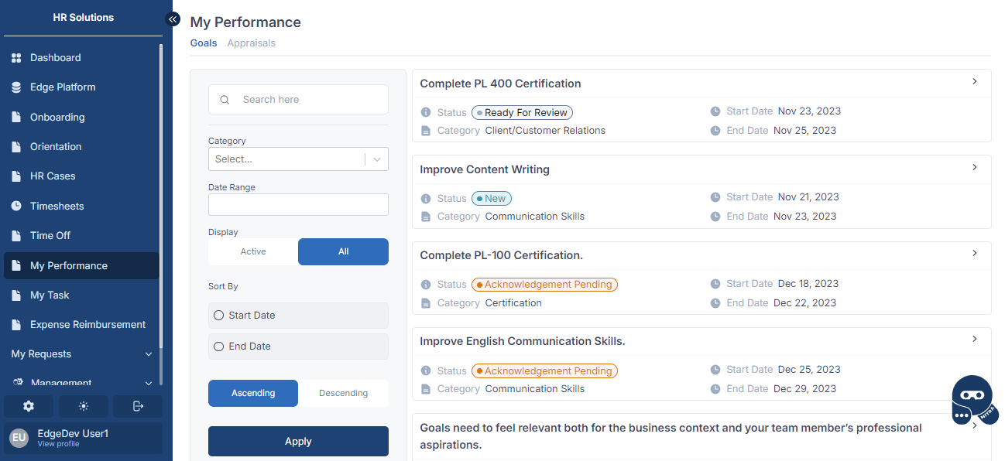Image resolution: width=1005 pixels, height=461 pixels.
Task: Open the View profile link
Action: pos(58,444)
